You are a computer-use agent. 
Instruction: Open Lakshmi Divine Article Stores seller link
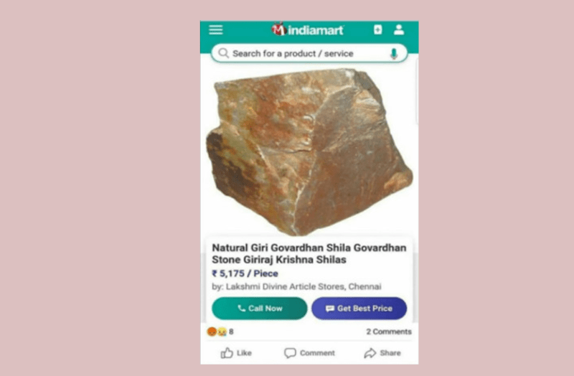(x=304, y=286)
